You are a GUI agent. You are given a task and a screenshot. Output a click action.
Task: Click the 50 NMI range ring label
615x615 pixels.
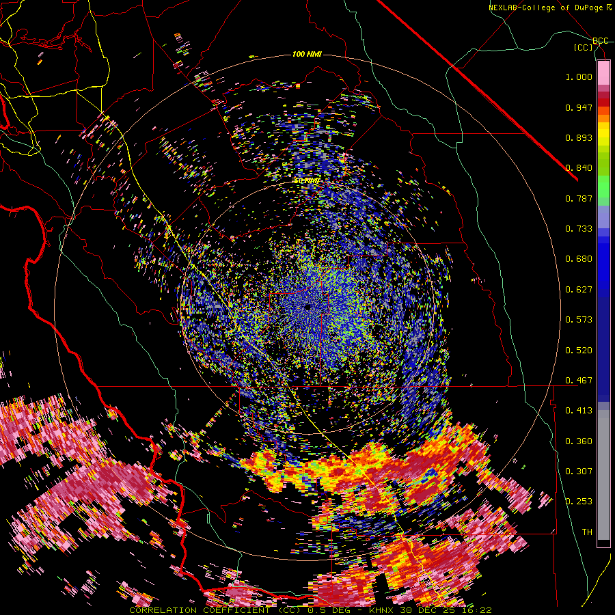(x=307, y=181)
